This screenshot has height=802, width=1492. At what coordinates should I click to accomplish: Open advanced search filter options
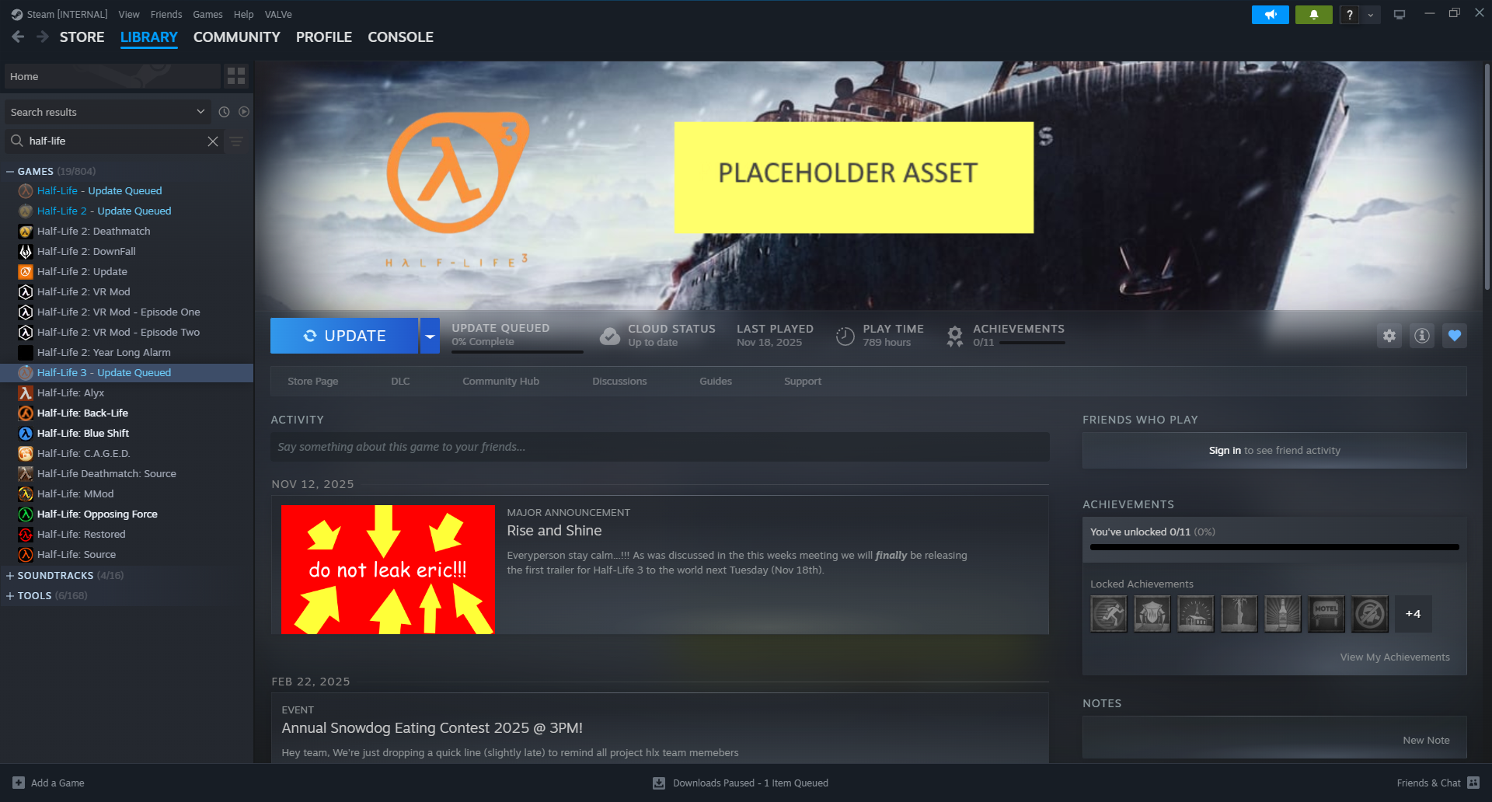(x=236, y=141)
